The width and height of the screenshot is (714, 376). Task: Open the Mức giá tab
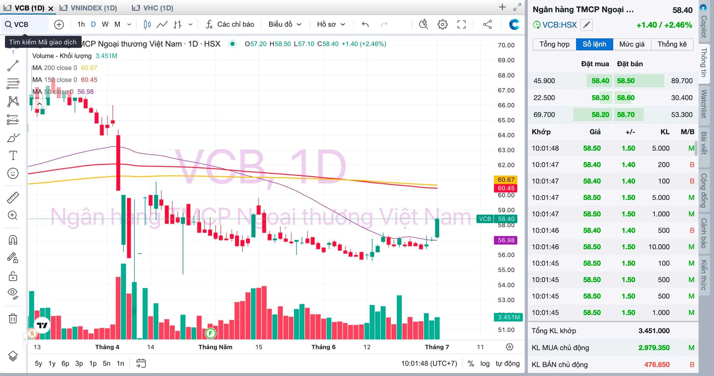pyautogui.click(x=632, y=44)
